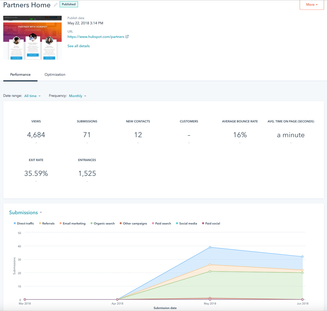
Task: Click the Partners Home page title
Action: [x=27, y=5]
